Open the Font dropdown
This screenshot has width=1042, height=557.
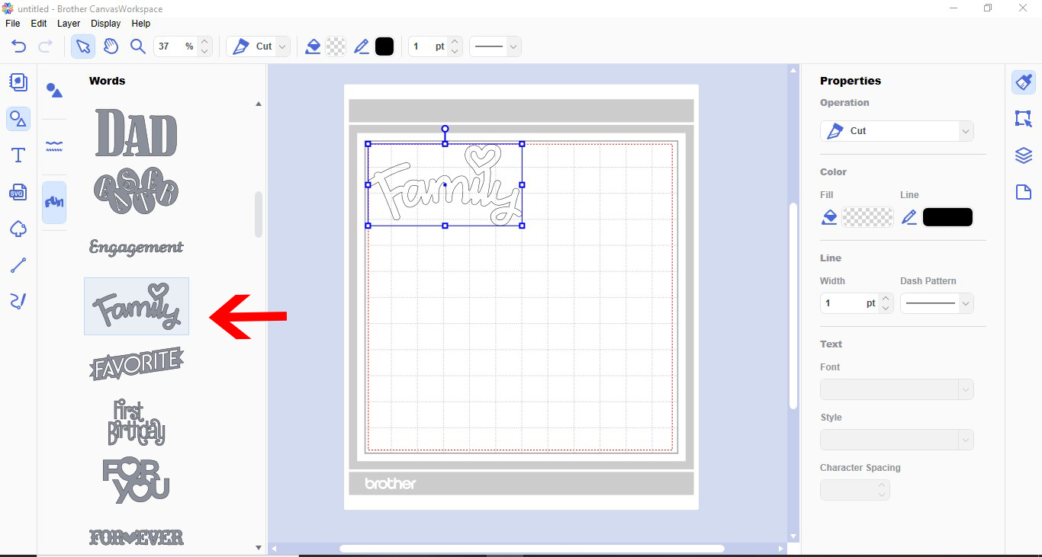point(897,389)
